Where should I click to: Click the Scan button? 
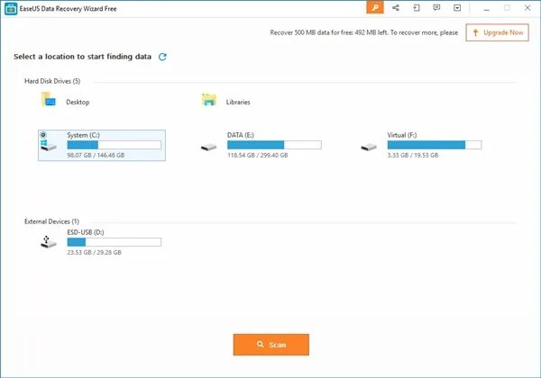click(x=271, y=345)
